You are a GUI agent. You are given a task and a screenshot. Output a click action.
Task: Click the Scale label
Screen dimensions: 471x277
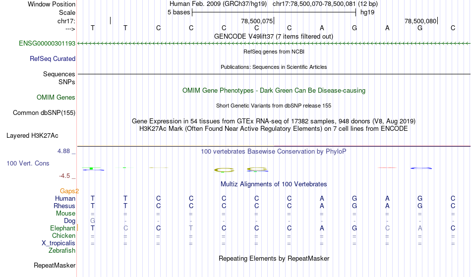67,12
